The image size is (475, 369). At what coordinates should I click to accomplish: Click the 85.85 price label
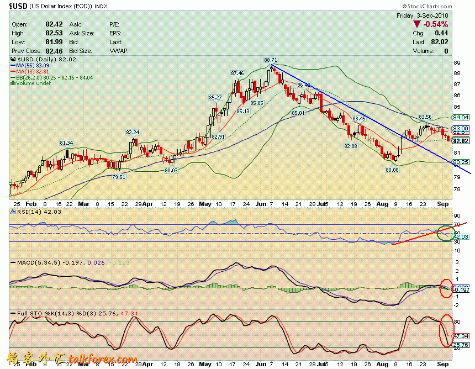pos(257,103)
